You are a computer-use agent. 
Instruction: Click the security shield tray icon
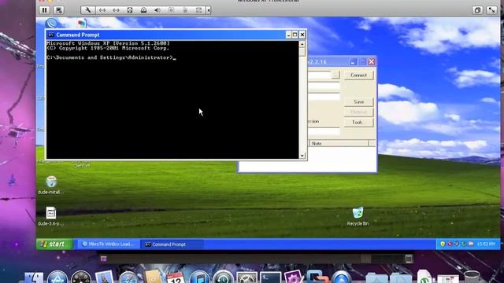(443, 244)
